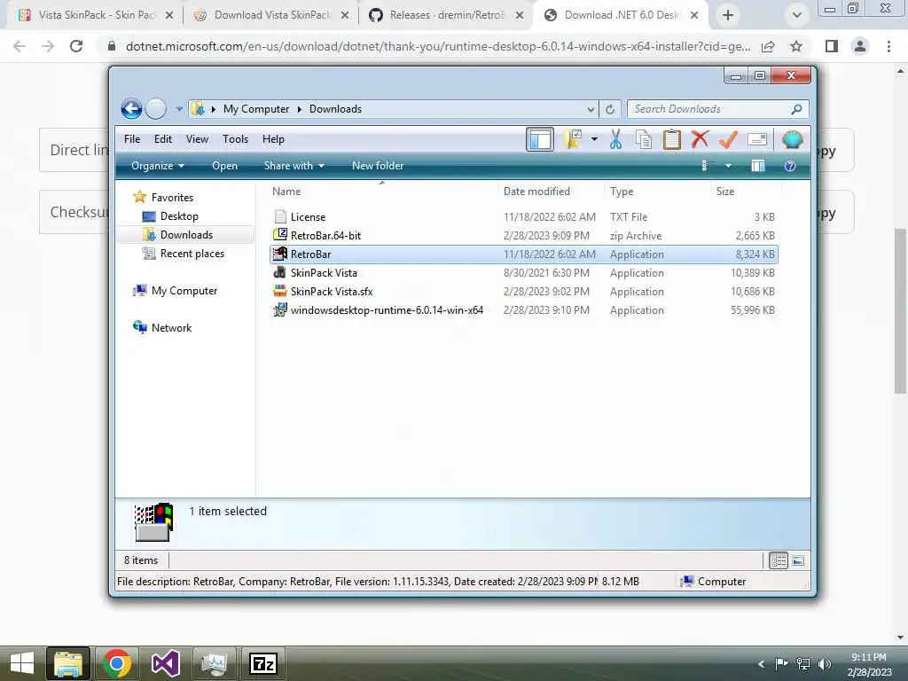This screenshot has width=908, height=681.
Task: Click the Back arrow in Explorer
Action: click(131, 109)
